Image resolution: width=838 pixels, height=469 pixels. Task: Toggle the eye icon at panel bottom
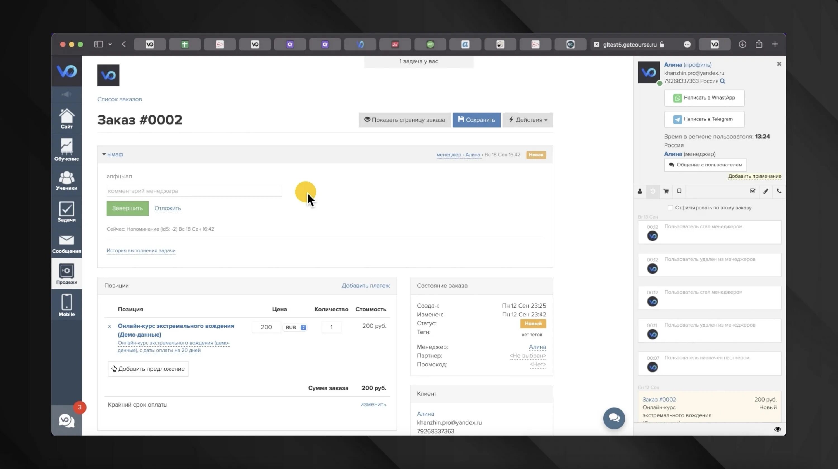777,429
